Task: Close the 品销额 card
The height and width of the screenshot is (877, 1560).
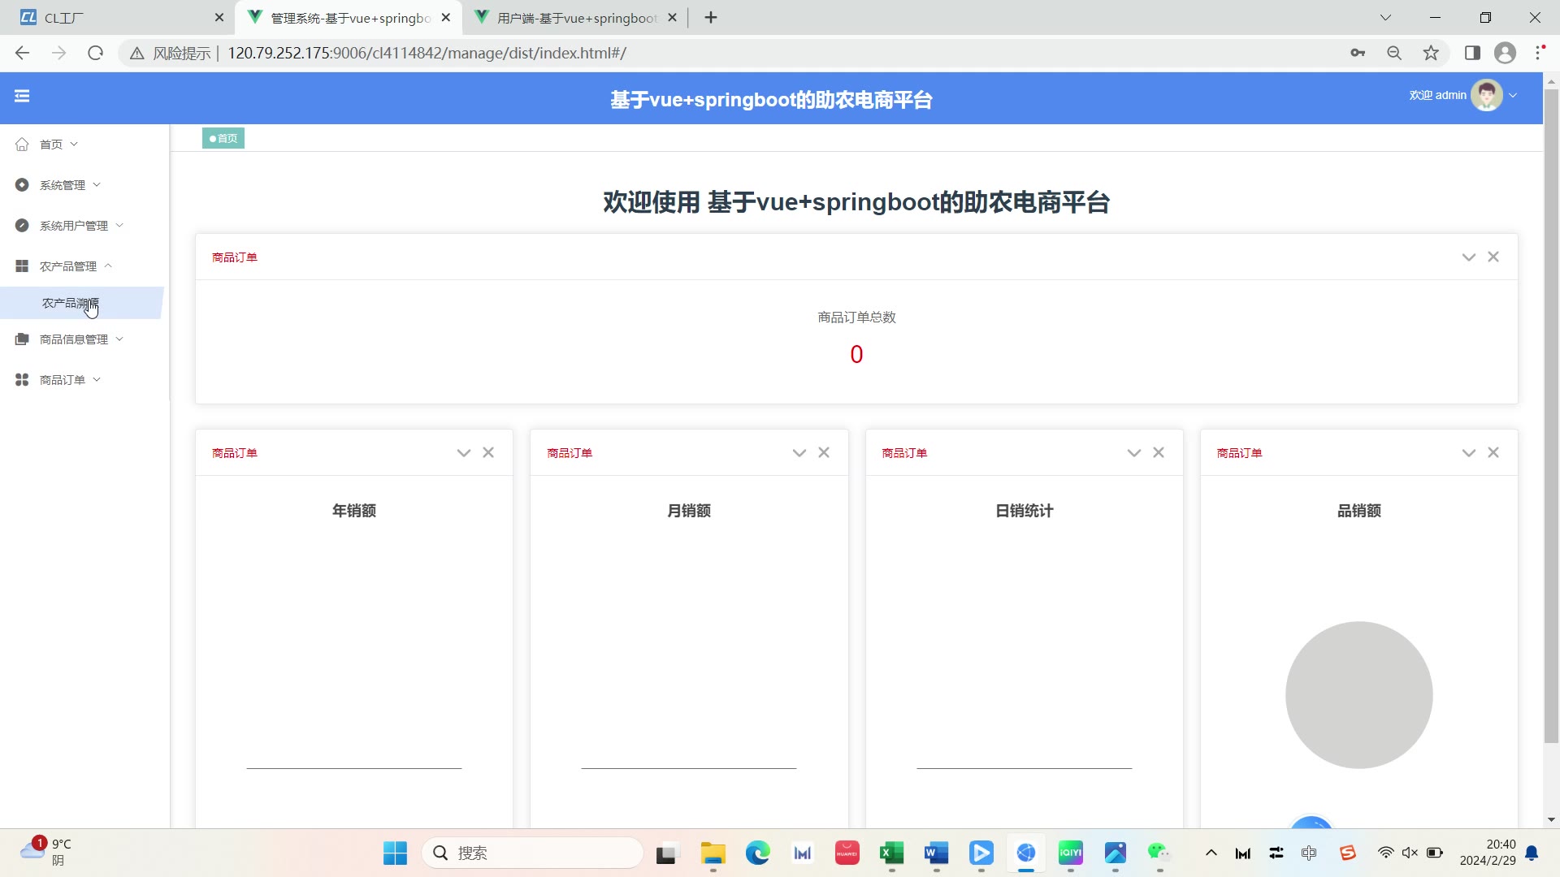Action: click(x=1493, y=452)
